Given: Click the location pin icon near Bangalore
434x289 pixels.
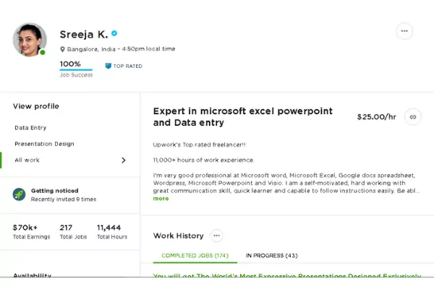Looking at the screenshot, I should pyautogui.click(x=62, y=49).
